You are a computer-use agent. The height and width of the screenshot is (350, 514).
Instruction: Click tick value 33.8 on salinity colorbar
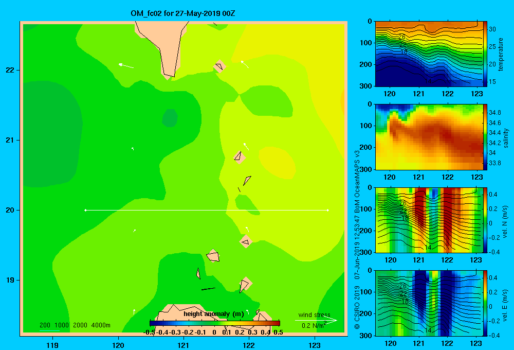point(494,163)
